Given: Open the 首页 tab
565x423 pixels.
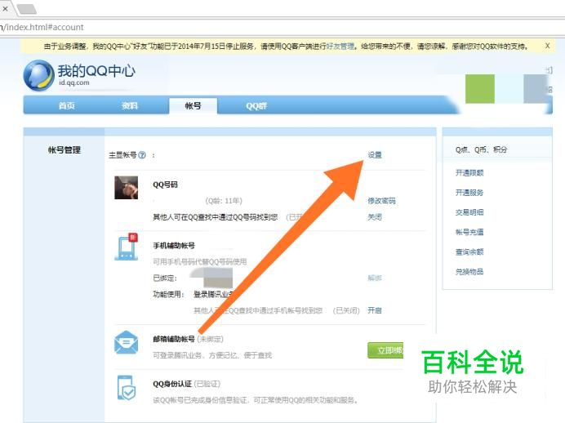Looking at the screenshot, I should tap(67, 105).
